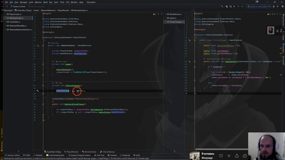This screenshot has height=160, width=285.
Task: Open the run configuration dropdown
Action: click(258, 6)
